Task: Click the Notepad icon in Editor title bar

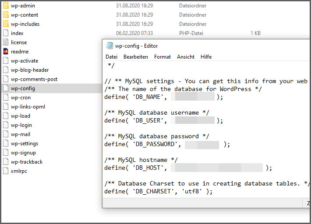Action: [110, 46]
